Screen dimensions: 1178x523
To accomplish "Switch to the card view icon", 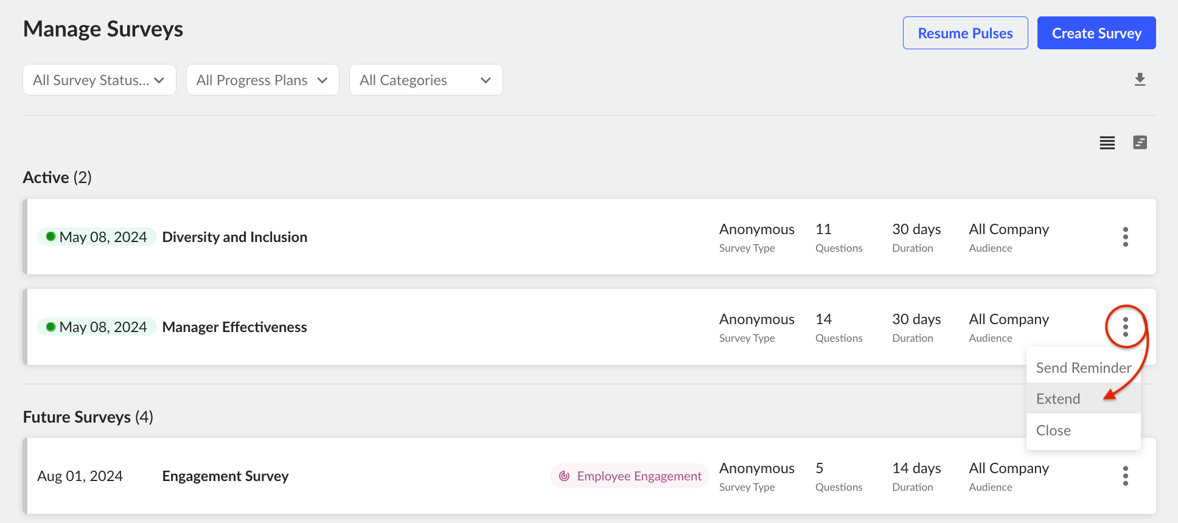I will 1140,142.
